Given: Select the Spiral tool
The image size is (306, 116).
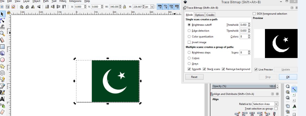Looking at the screenshot, I should (x=2, y=73).
